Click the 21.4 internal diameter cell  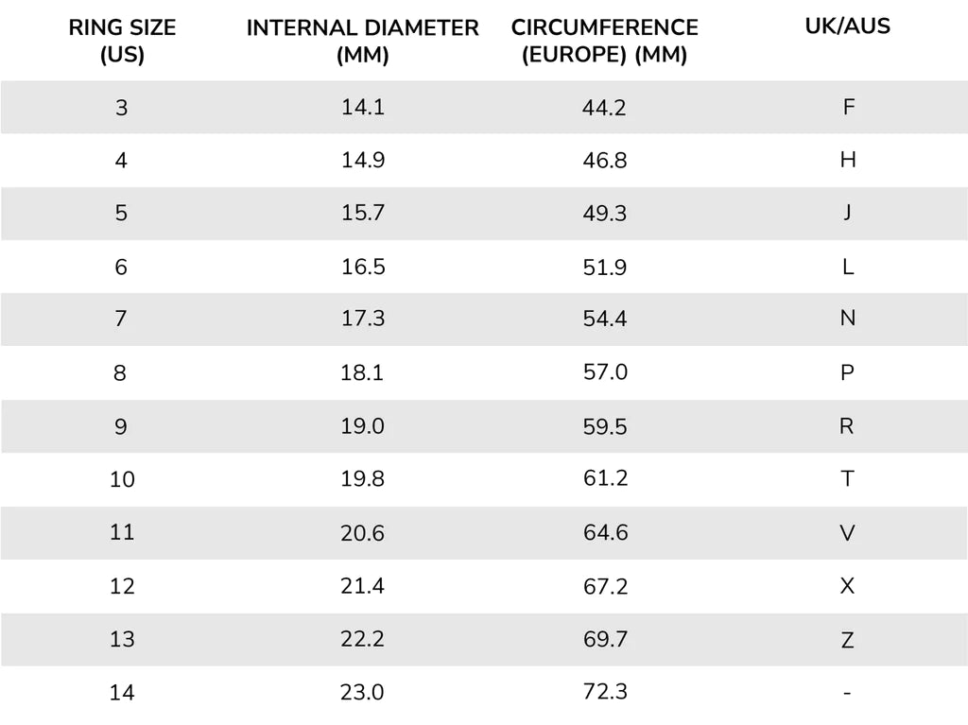362,586
